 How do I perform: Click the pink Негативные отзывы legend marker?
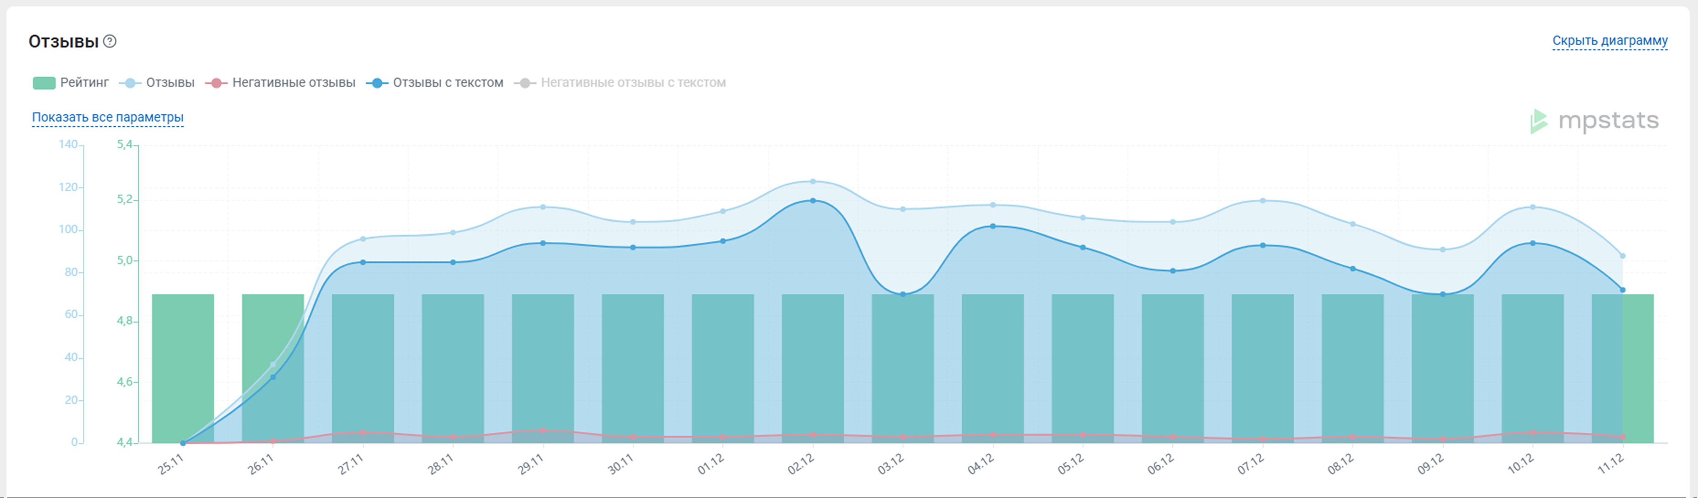(x=216, y=83)
